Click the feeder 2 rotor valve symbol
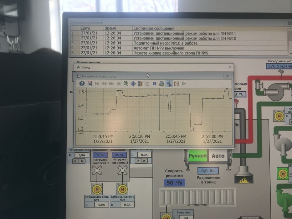The width and height of the screenshot is (292, 219). click(x=122, y=171)
